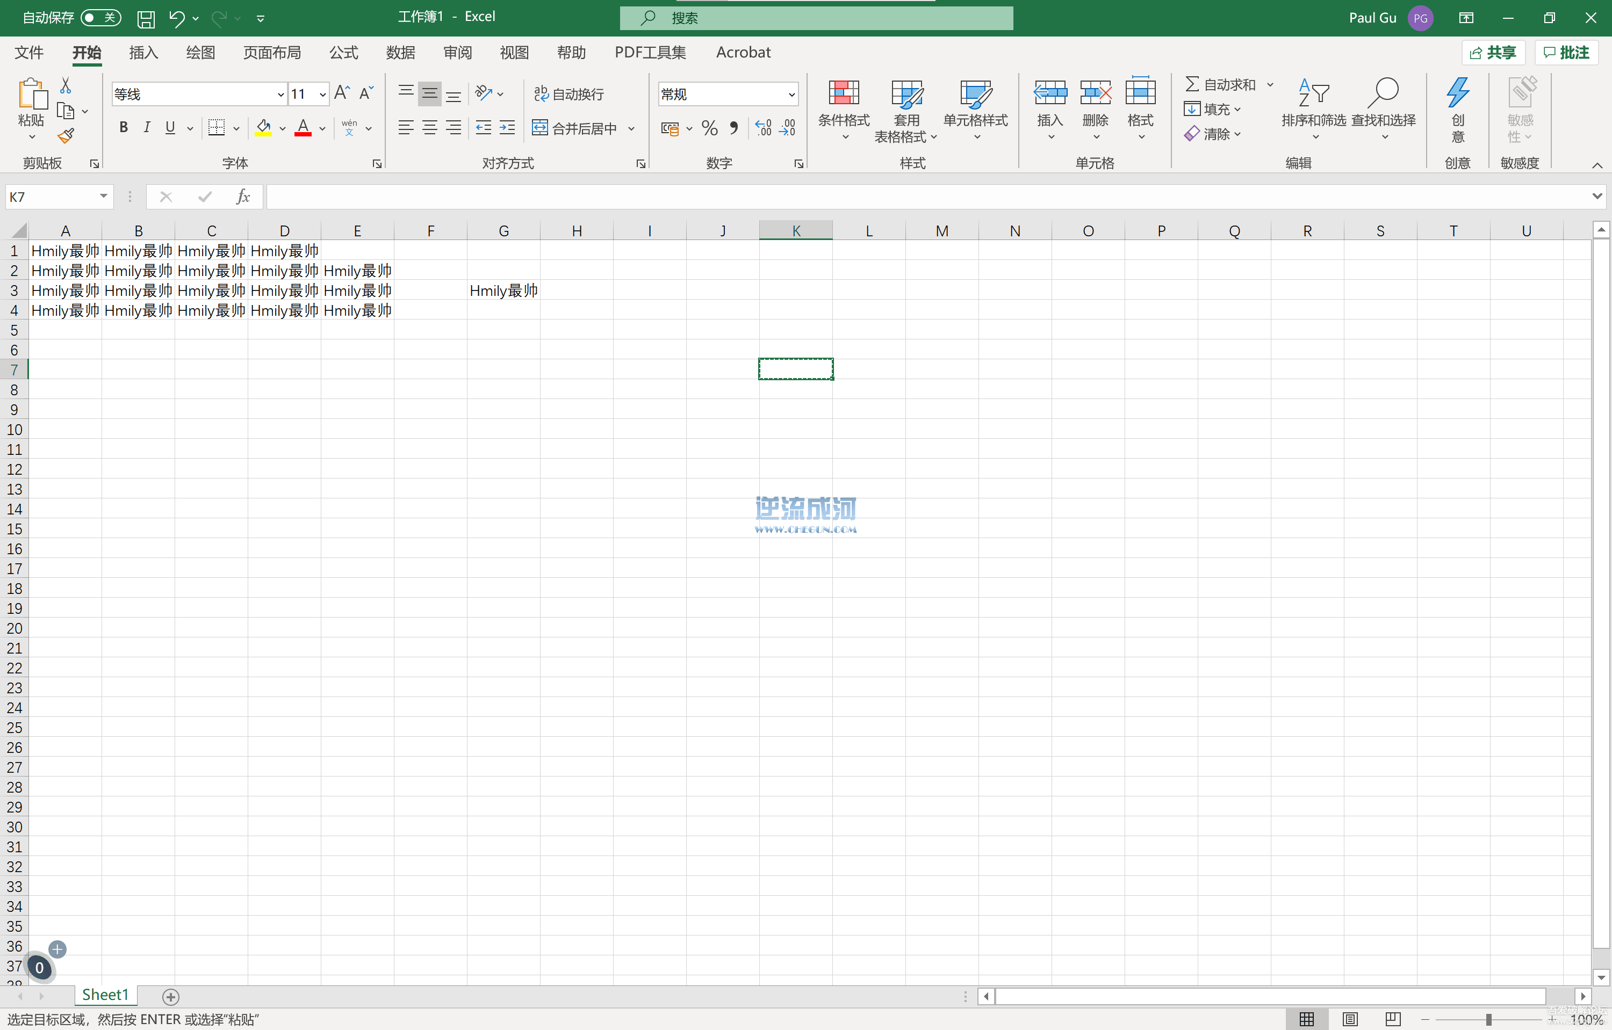Switch to the Insert ribbon tab
Image resolution: width=1612 pixels, height=1030 pixels.
click(143, 52)
